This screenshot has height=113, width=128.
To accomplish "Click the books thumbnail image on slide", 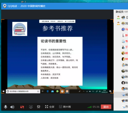I will coord(20,29).
